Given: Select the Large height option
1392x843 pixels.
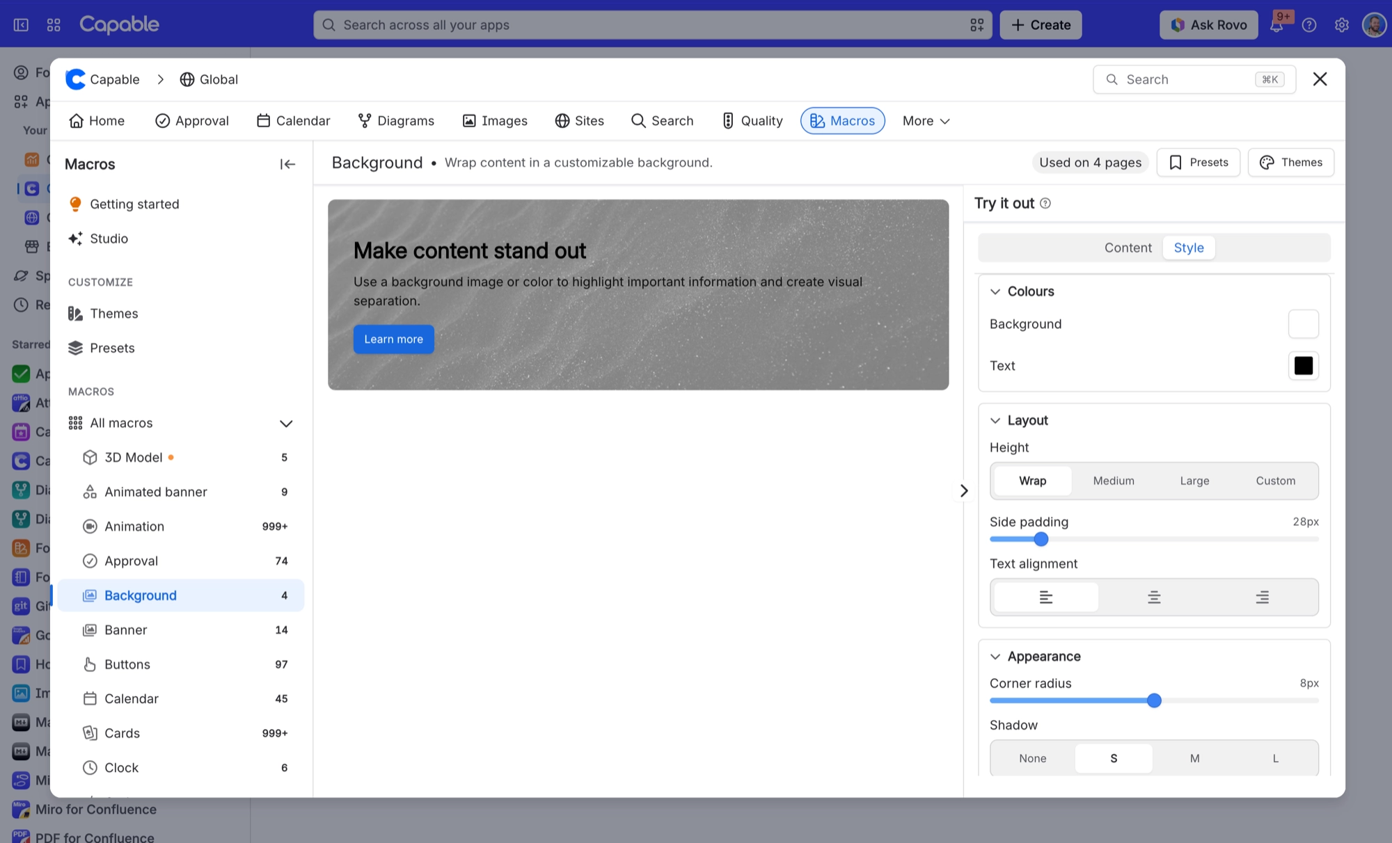Looking at the screenshot, I should click(x=1194, y=481).
